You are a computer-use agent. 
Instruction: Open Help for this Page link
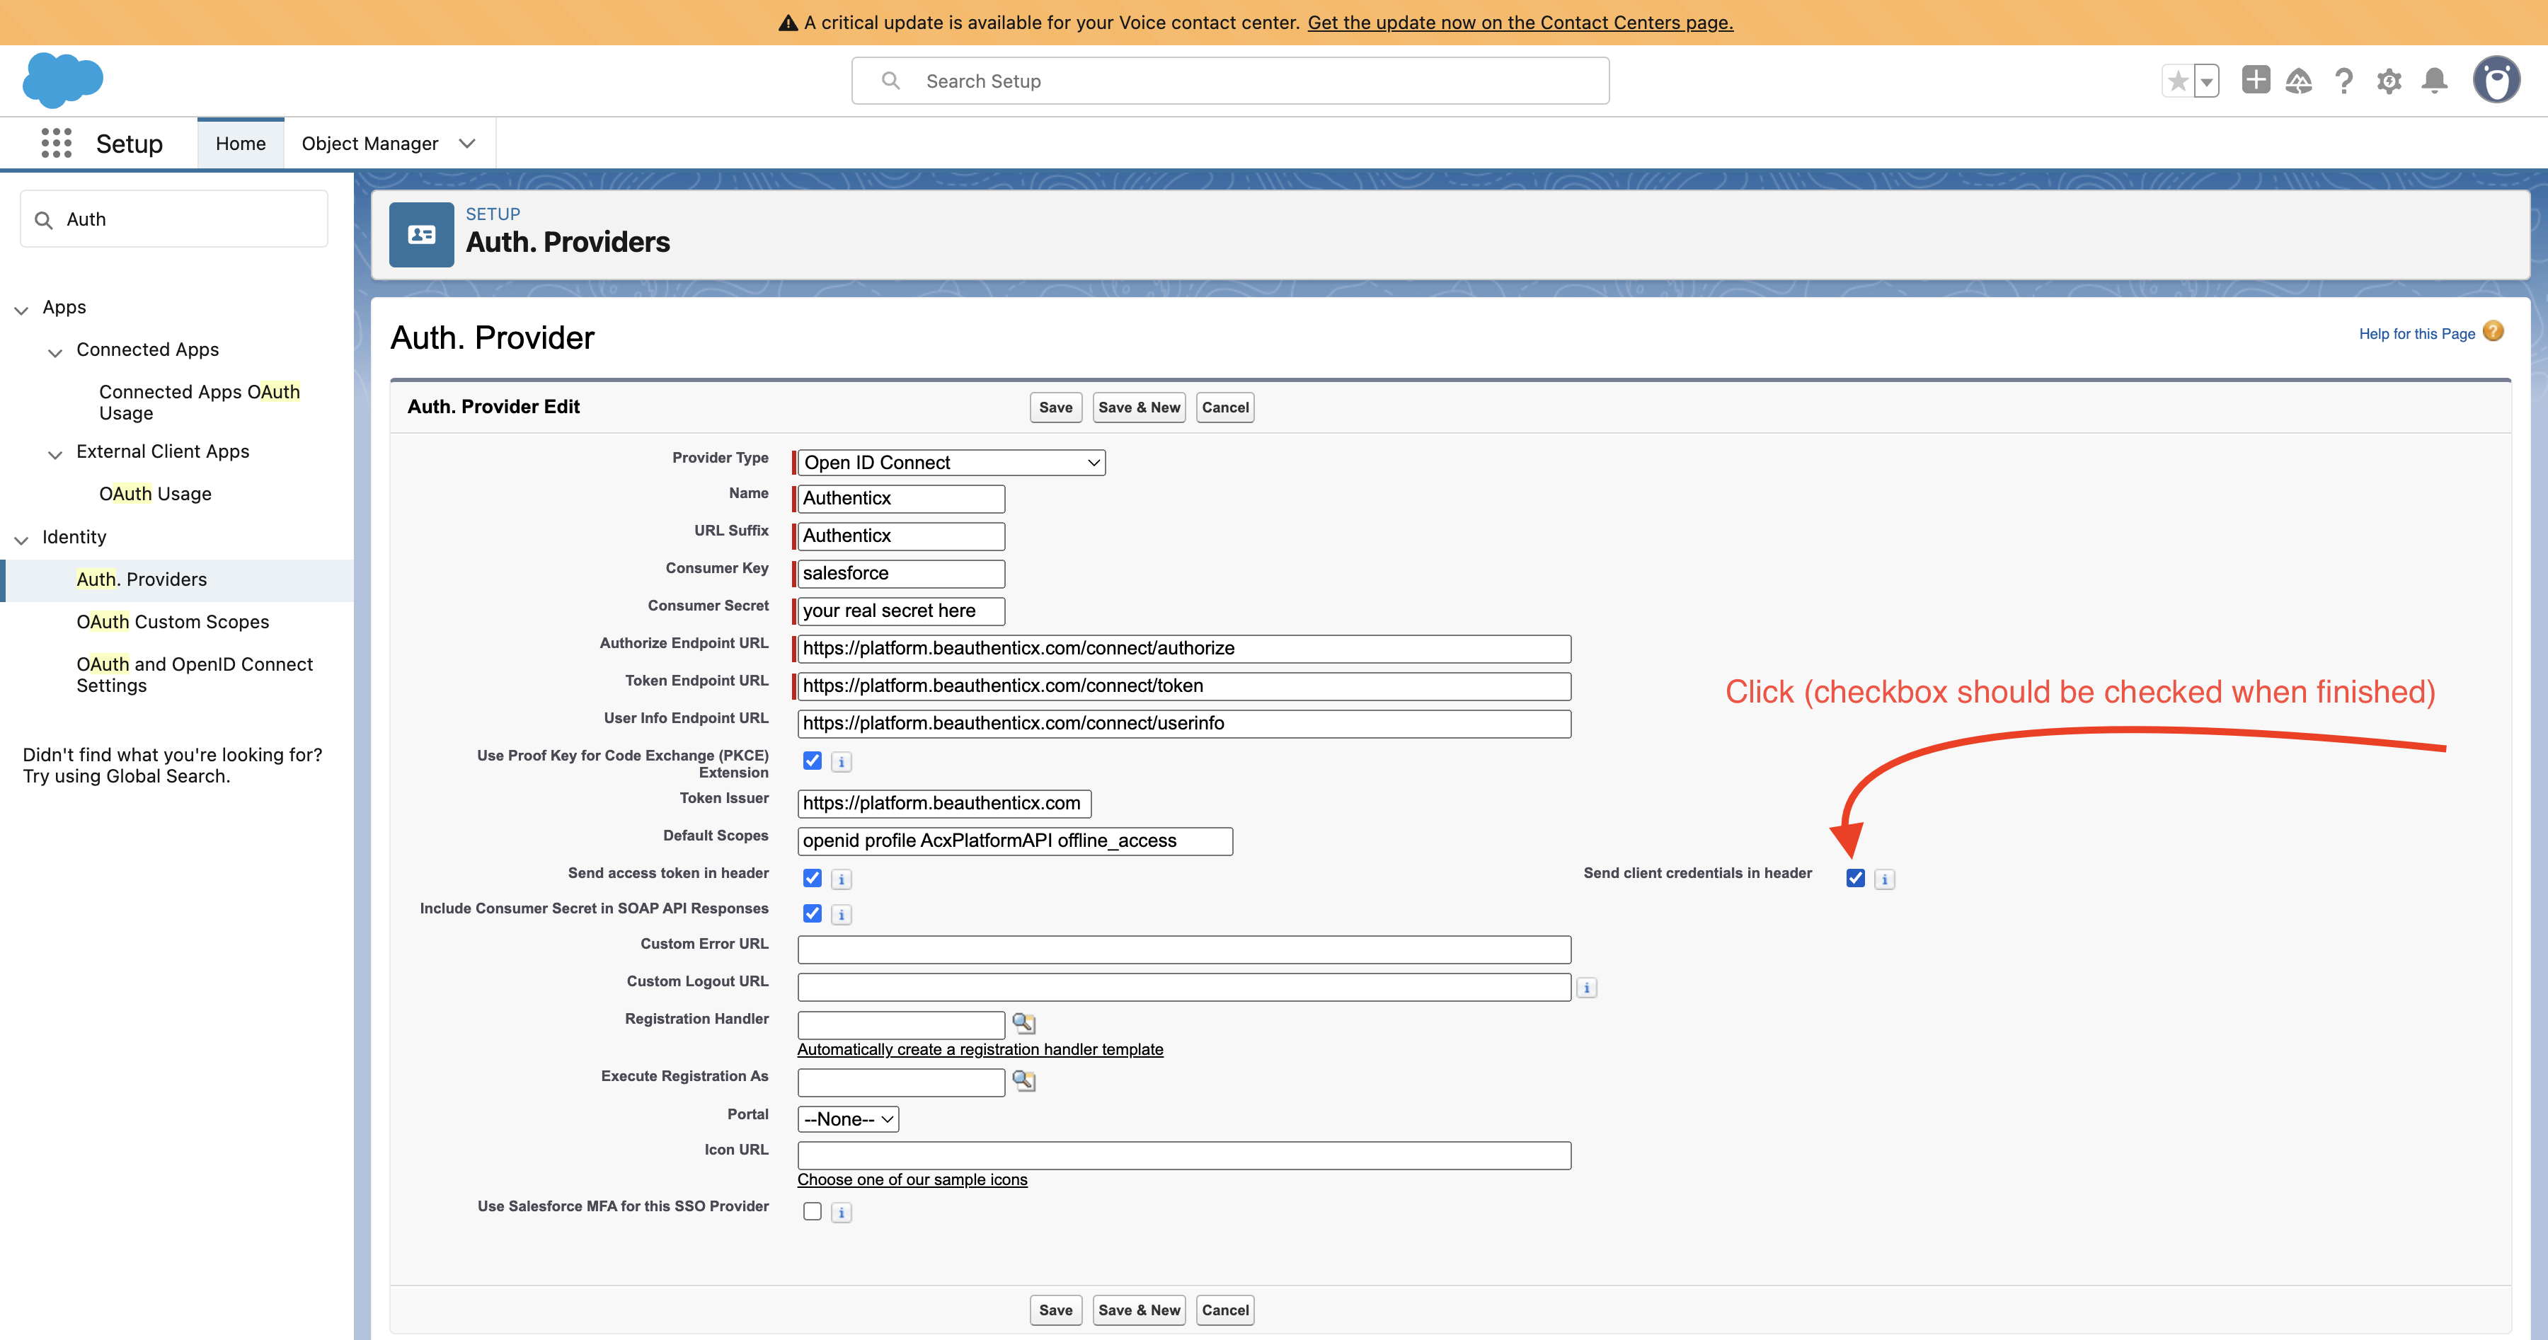(2416, 333)
